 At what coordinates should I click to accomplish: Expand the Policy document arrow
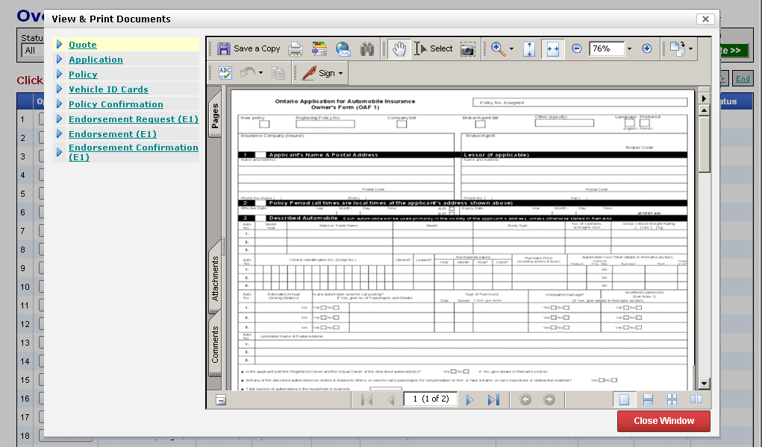[x=59, y=74]
